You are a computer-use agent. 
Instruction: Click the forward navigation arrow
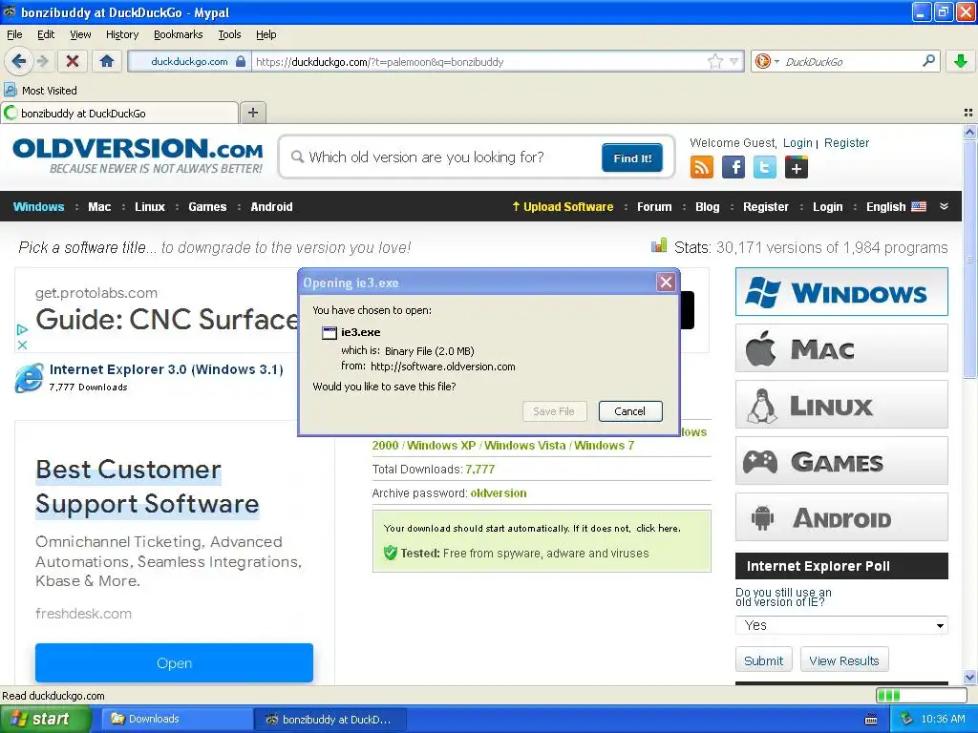point(42,61)
